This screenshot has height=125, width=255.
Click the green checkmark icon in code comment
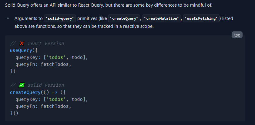tap(22, 85)
